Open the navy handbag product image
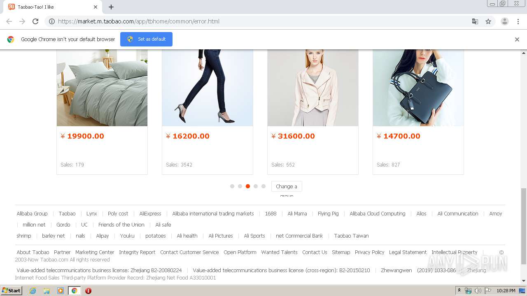Screen dimensions: 527x296 (418, 88)
